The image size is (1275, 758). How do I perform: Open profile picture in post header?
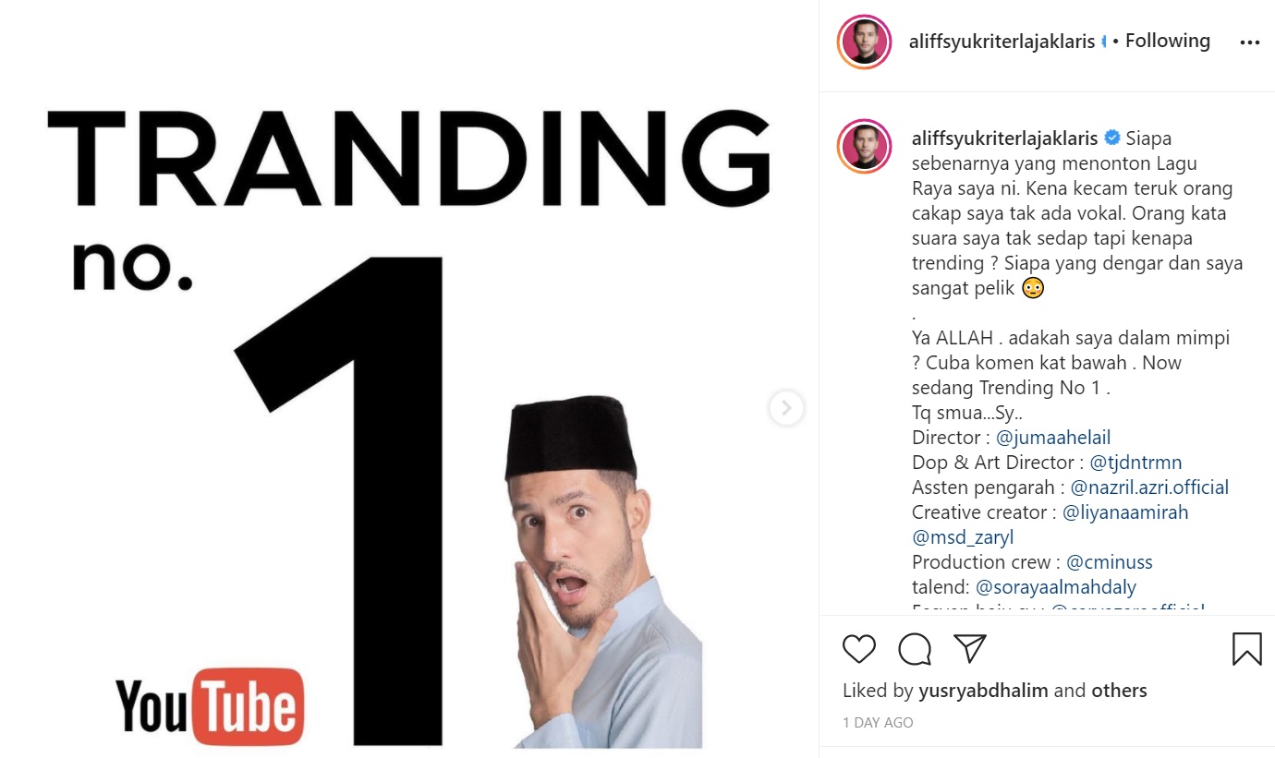click(865, 42)
